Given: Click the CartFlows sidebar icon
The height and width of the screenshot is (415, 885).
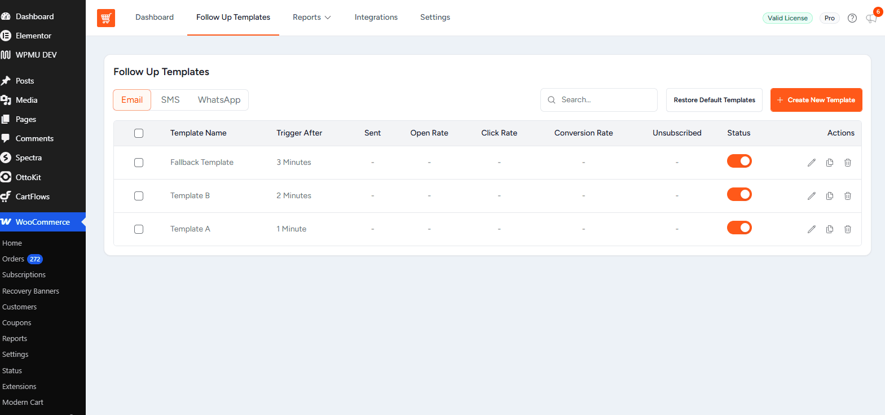Looking at the screenshot, I should 6,196.
